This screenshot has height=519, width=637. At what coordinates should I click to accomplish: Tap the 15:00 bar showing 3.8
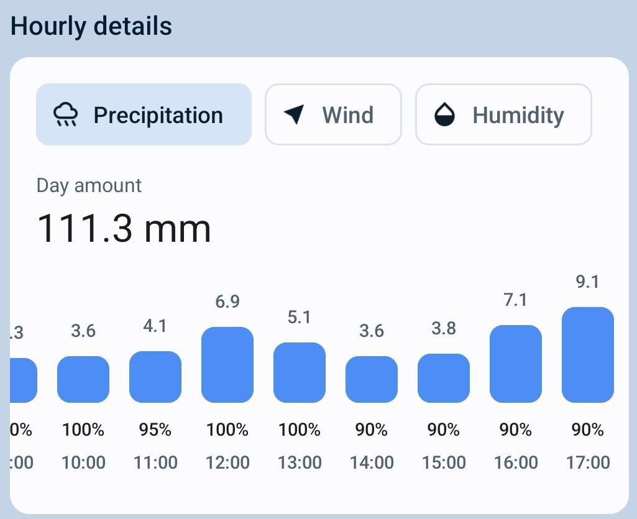click(x=444, y=378)
